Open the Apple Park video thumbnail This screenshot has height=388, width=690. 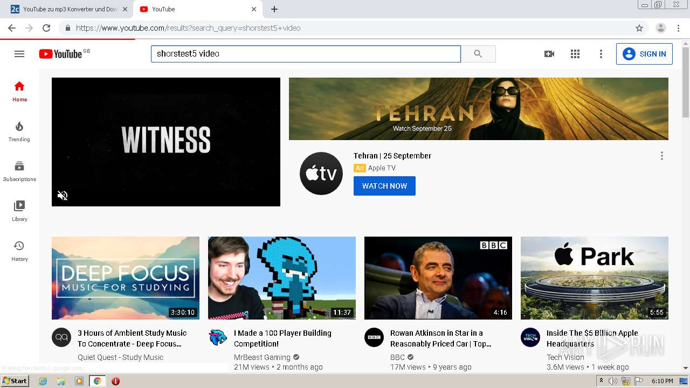(595, 278)
